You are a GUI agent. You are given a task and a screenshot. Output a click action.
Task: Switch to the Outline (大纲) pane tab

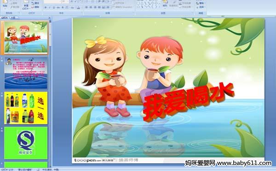coord(13,17)
